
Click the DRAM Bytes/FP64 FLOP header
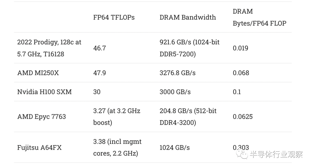click(259, 17)
